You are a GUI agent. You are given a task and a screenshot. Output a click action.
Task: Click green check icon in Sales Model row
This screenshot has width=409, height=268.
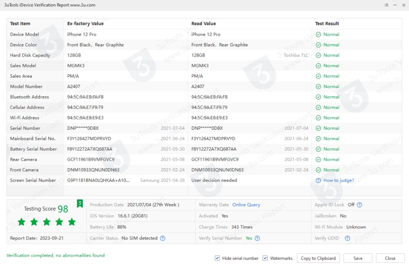(318, 66)
